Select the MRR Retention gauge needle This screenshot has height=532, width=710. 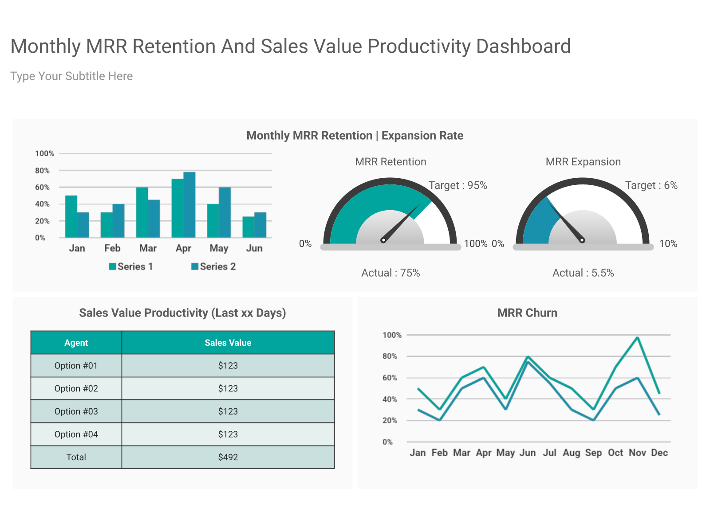(x=401, y=223)
